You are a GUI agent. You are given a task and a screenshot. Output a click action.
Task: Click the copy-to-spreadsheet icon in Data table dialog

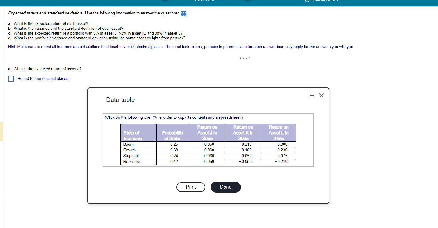[155, 117]
